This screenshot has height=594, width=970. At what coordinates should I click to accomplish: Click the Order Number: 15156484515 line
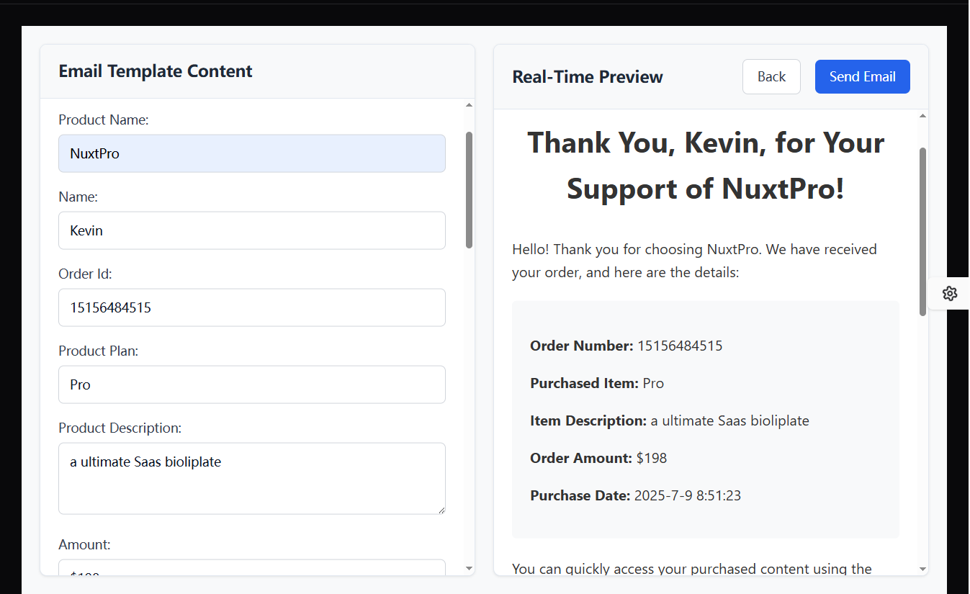coord(627,346)
